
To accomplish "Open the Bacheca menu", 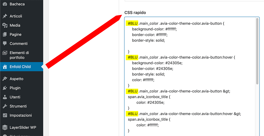I will [22, 4].
